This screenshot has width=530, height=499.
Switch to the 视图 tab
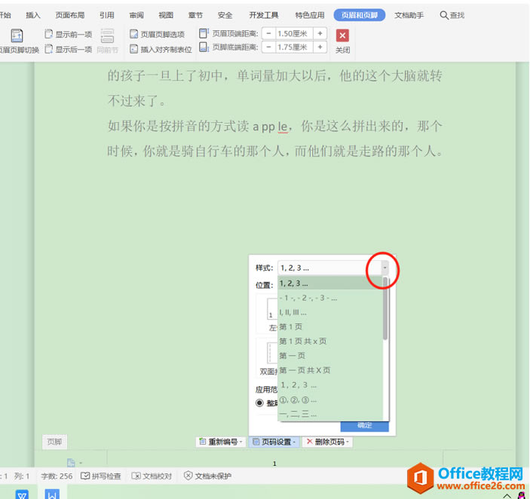point(166,15)
